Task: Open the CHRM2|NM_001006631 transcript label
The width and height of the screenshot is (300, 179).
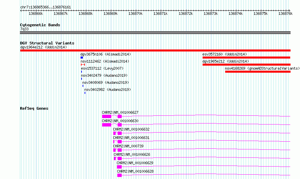Action: coord(131,138)
